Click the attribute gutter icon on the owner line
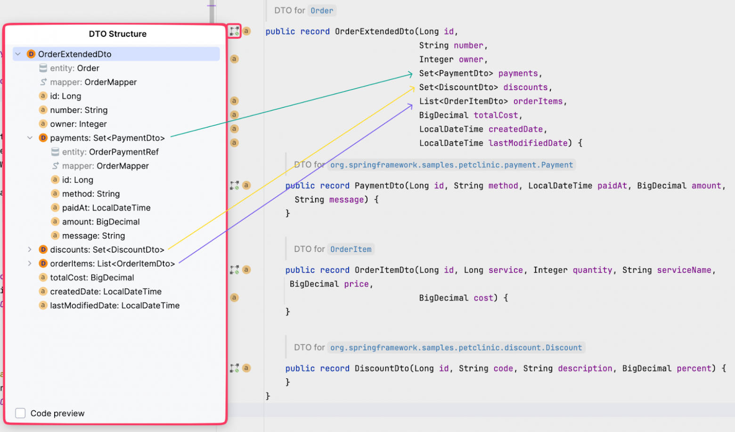735x432 pixels. [x=234, y=59]
